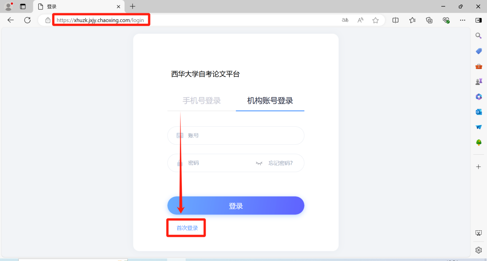Switch to 手机号登录 tab
This screenshot has height=261, width=487.
click(x=201, y=101)
